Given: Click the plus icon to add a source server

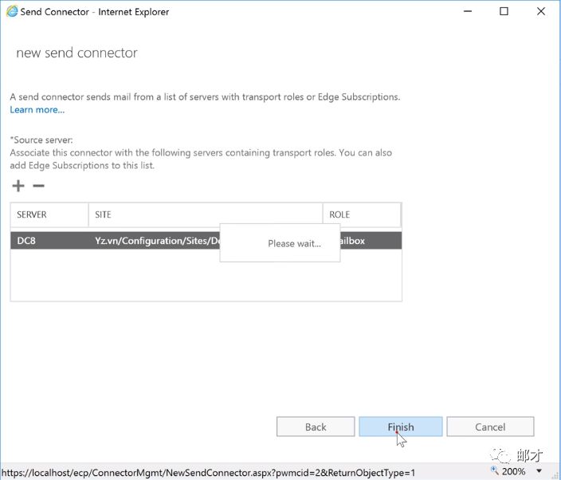Looking at the screenshot, I should pyautogui.click(x=18, y=186).
